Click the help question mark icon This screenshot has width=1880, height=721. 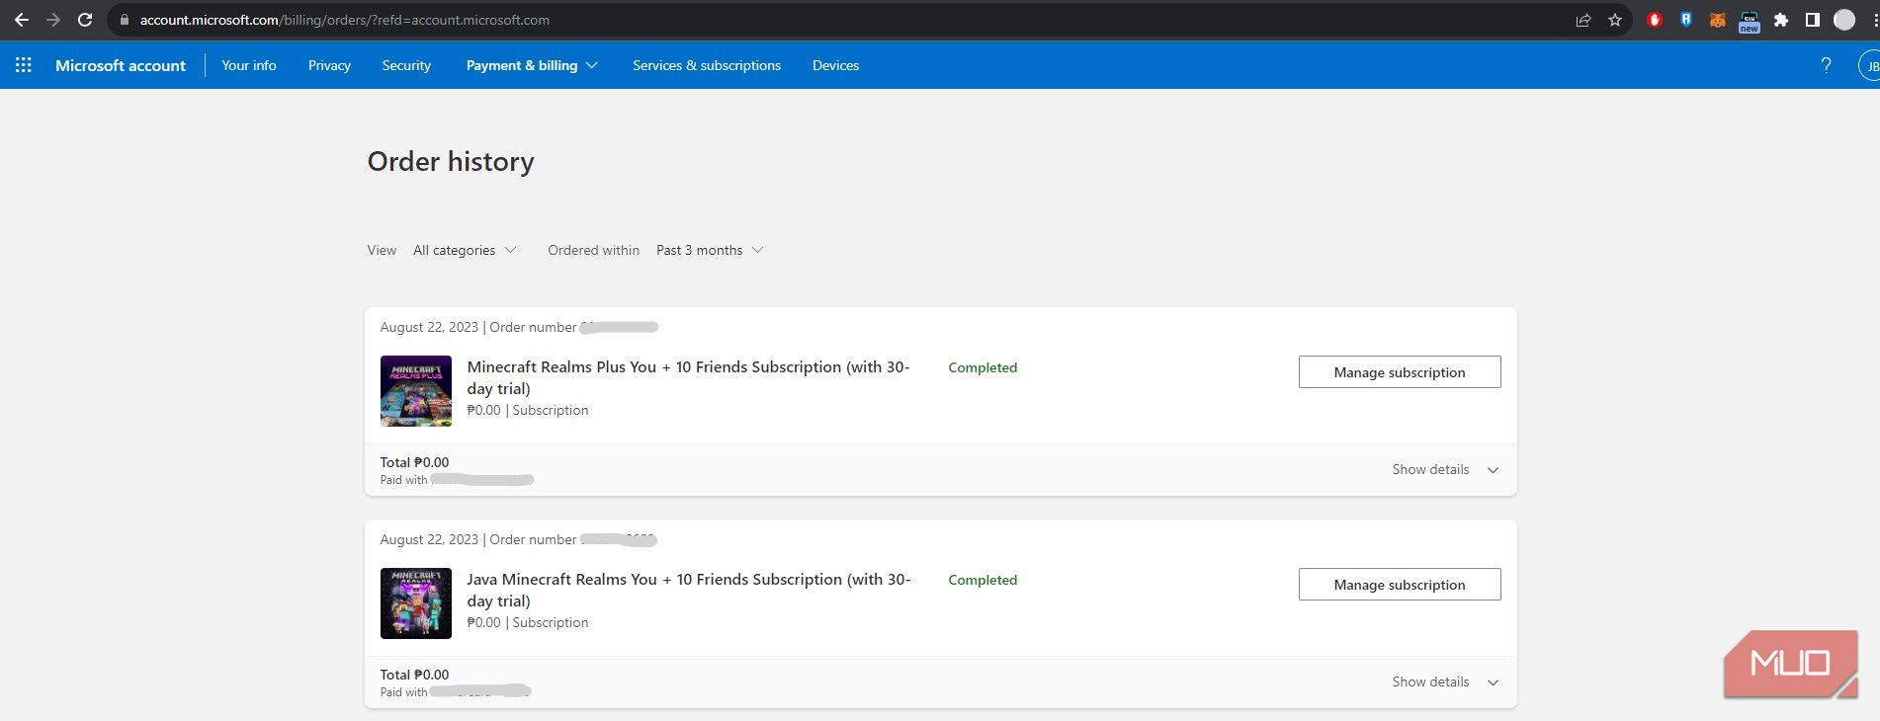pyautogui.click(x=1826, y=65)
